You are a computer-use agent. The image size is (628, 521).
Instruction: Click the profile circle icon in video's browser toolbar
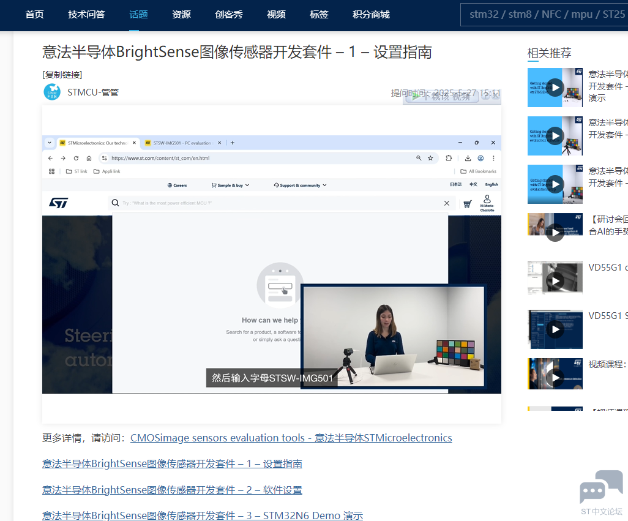tap(480, 158)
